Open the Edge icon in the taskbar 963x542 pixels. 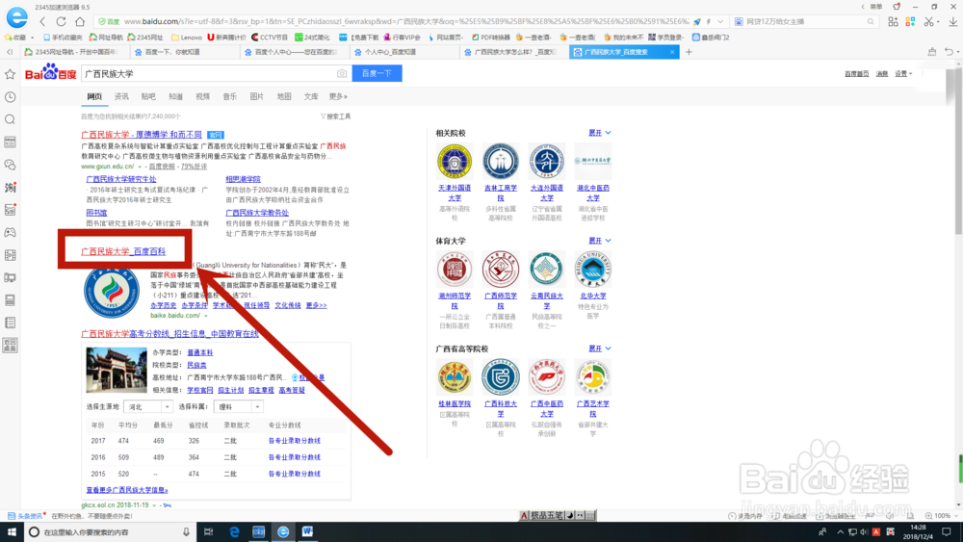(x=234, y=531)
